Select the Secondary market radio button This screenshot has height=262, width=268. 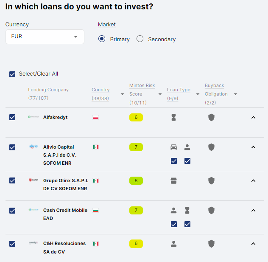(140, 39)
